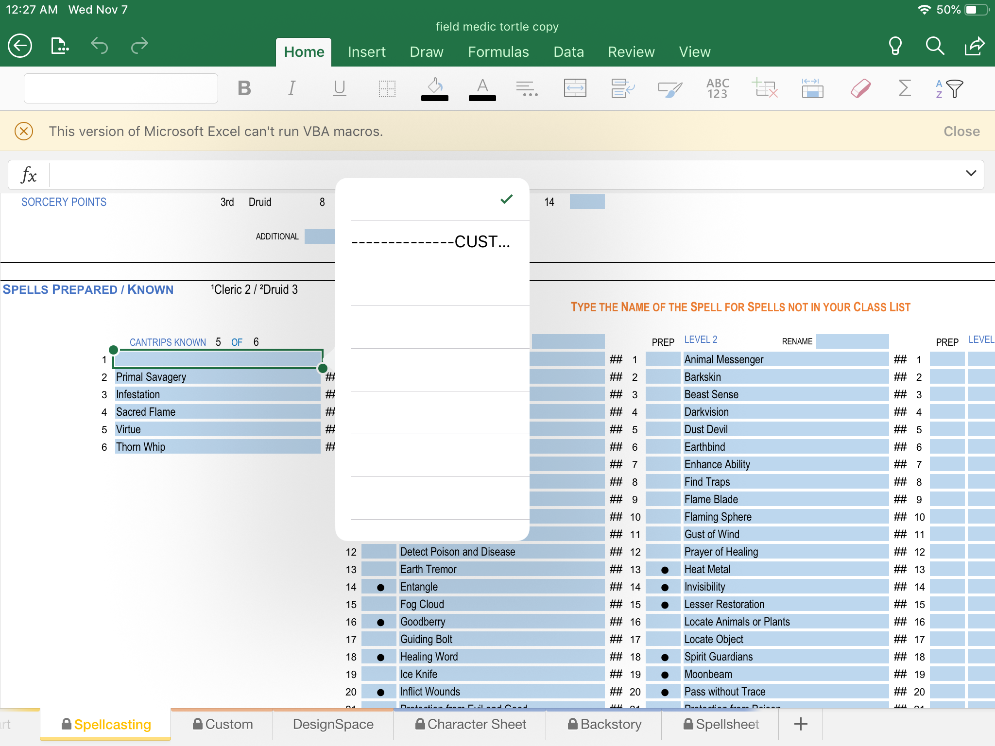995x746 pixels.
Task: Toggle prepared dot for Entangle spell
Action: pos(380,587)
